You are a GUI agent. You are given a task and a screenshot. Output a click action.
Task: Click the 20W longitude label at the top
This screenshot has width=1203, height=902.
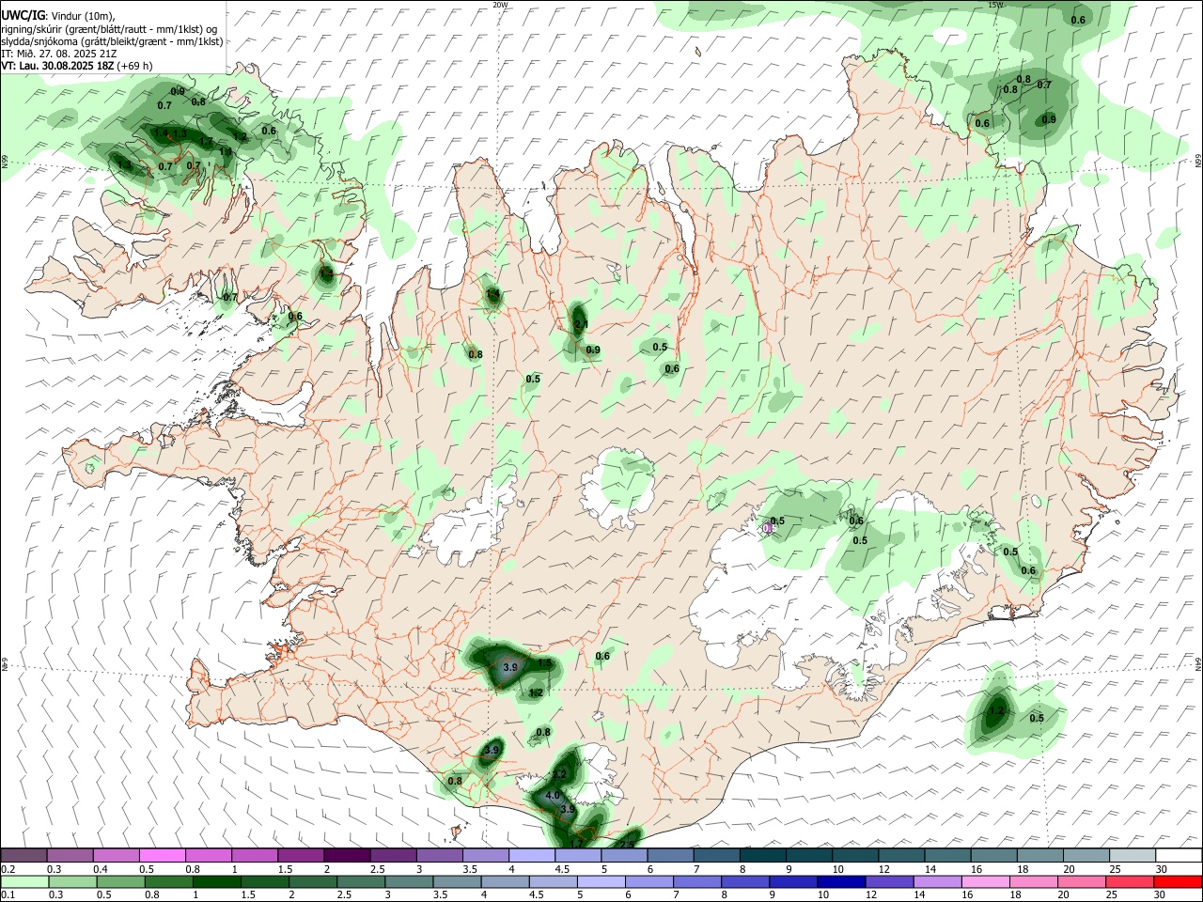click(x=500, y=5)
